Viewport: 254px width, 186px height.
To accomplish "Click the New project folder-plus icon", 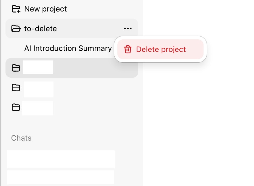I will 16,9.
